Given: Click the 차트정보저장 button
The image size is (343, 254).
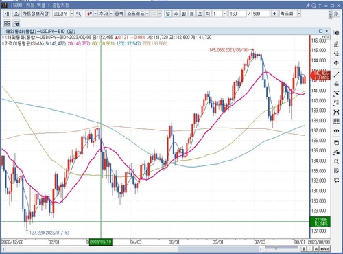Looking at the screenshot, I should coord(35,14).
